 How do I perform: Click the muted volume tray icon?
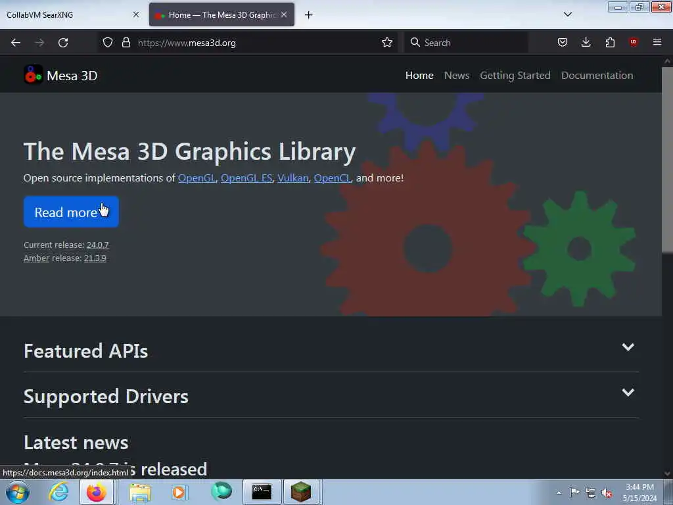(607, 493)
